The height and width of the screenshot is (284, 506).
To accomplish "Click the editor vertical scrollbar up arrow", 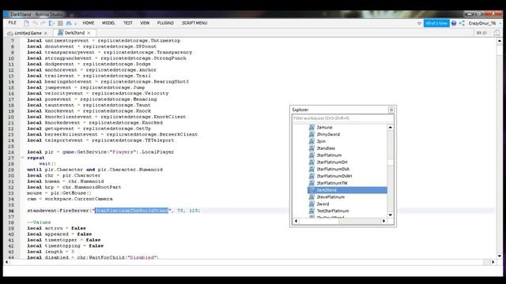I will (x=499, y=41).
